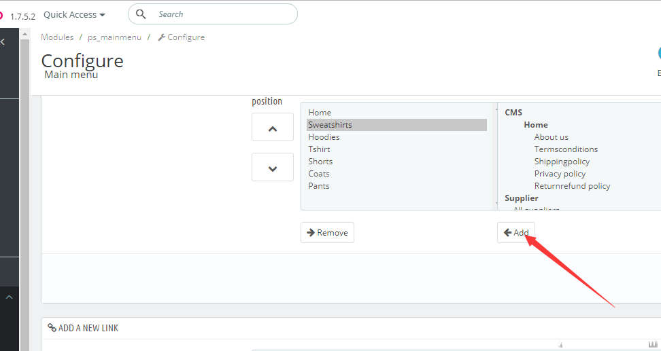661x351 pixels.
Task: Click the Add button
Action: click(x=516, y=232)
